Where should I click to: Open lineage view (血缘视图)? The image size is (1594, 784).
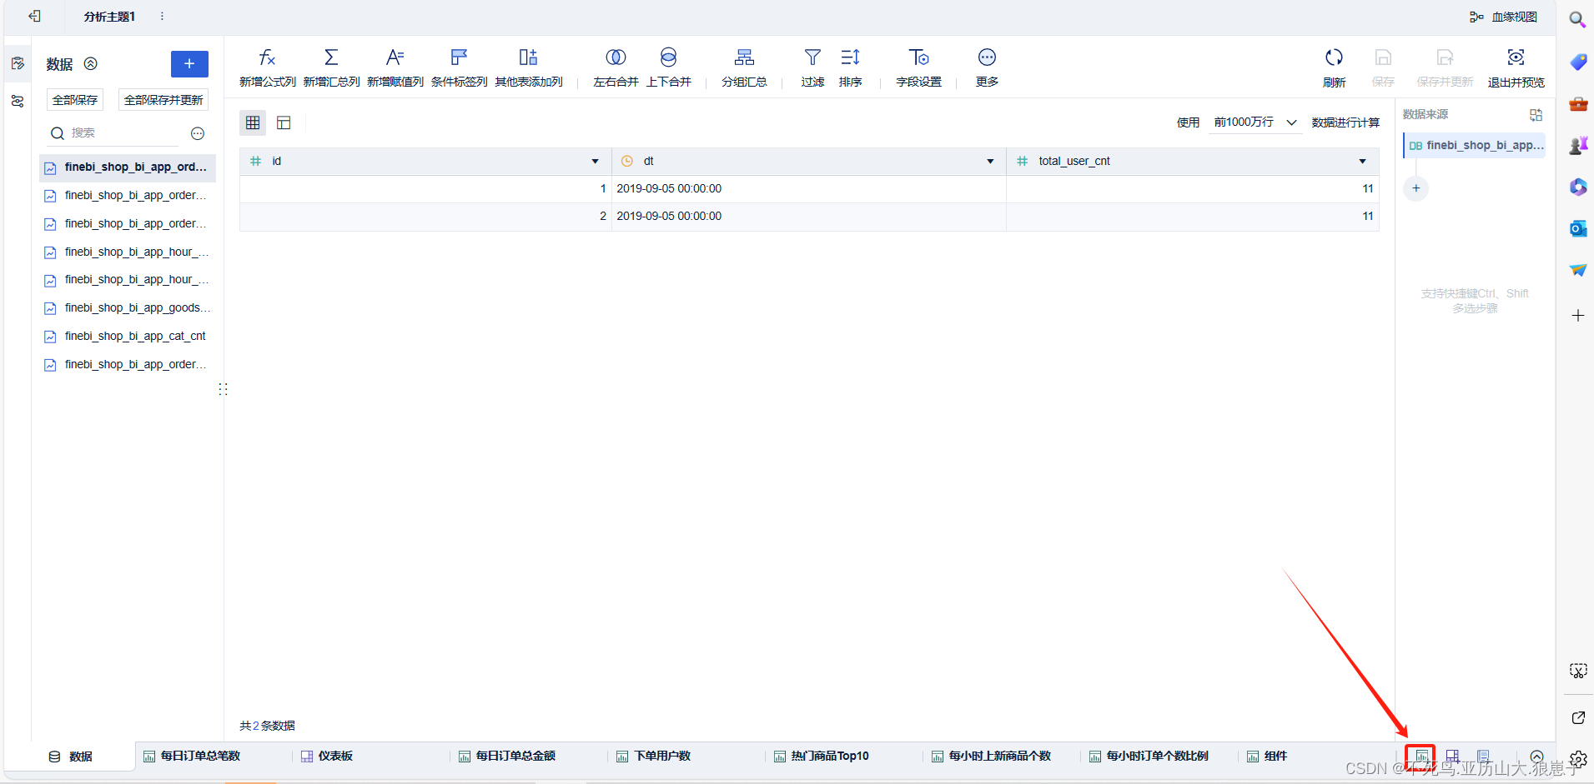(x=1503, y=17)
